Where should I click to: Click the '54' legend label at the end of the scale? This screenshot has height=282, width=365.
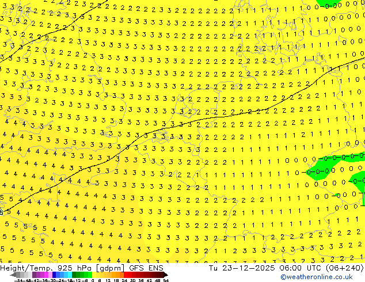point(166,281)
